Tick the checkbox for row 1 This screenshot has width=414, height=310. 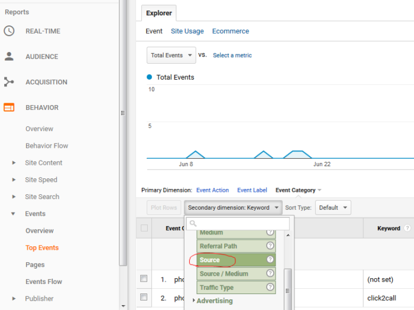[x=144, y=279]
